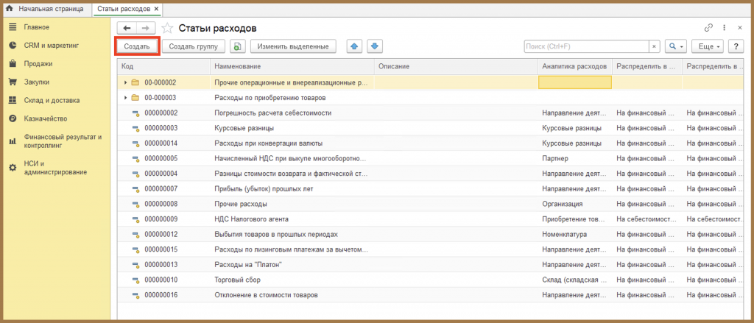754x323 pixels.
Task: Switch to the Начальная страница tab
Action: 45,9
